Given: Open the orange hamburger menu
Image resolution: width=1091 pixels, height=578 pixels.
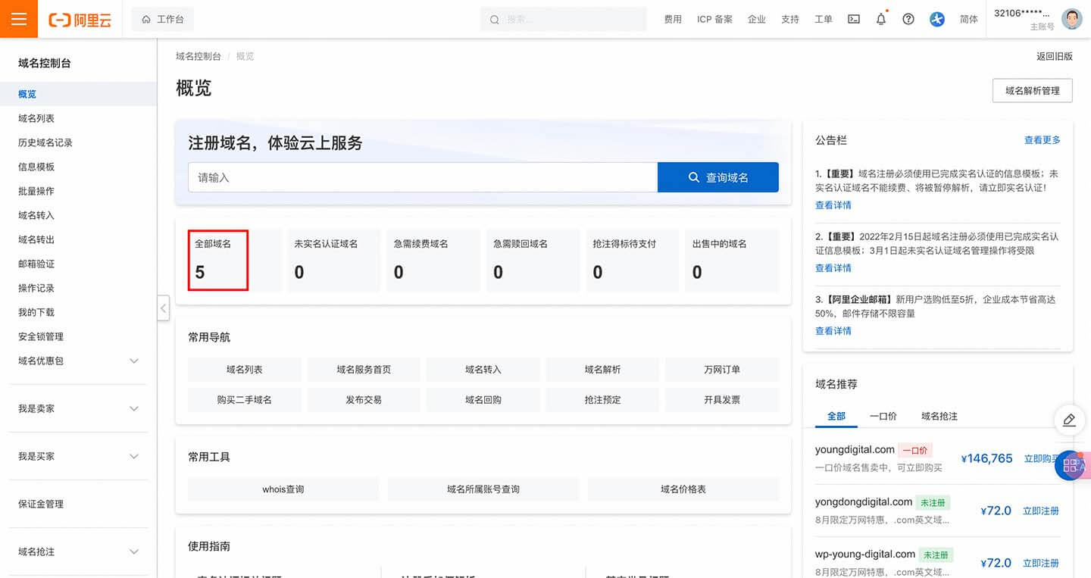Looking at the screenshot, I should (x=19, y=19).
